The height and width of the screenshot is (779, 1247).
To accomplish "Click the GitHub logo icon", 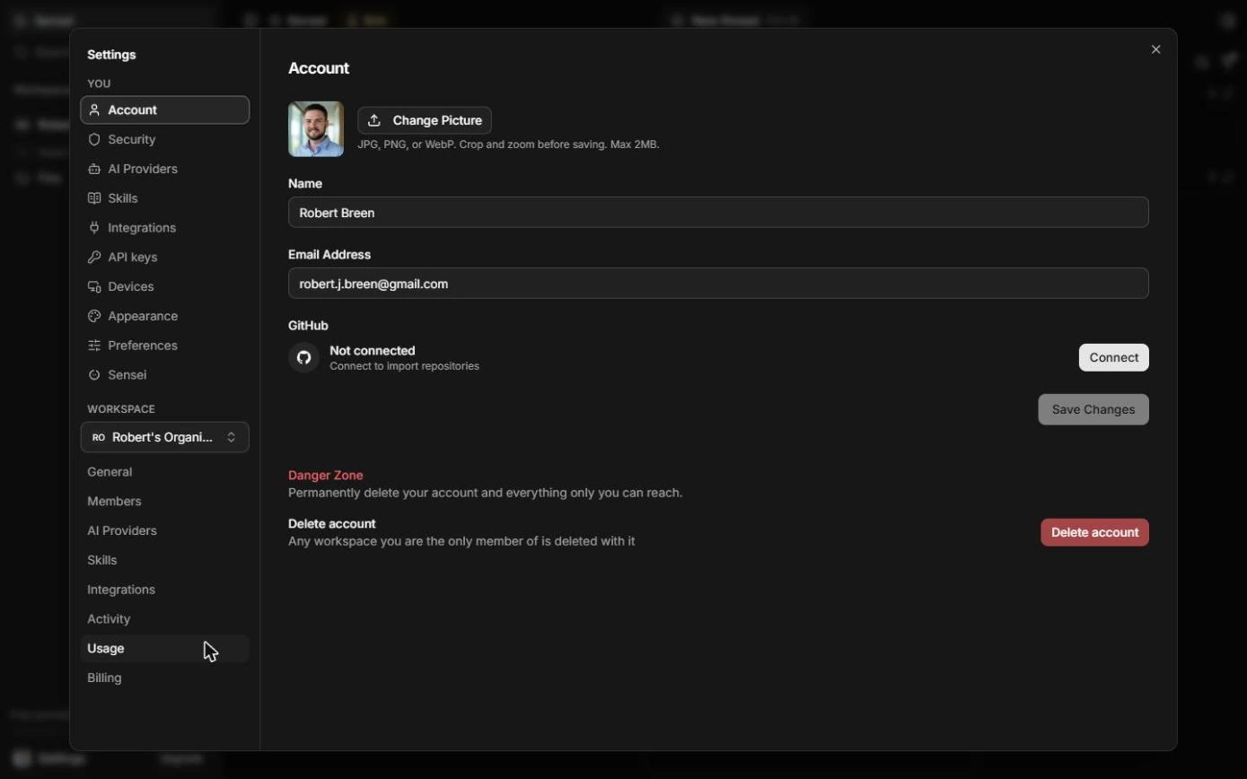I will click(303, 357).
